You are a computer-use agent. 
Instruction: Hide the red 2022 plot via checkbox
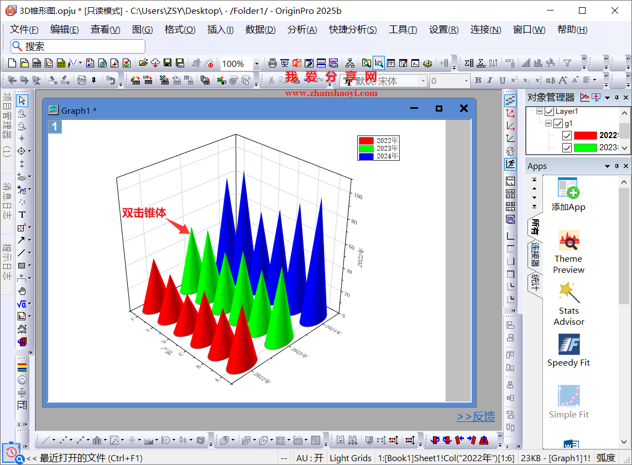(567, 135)
